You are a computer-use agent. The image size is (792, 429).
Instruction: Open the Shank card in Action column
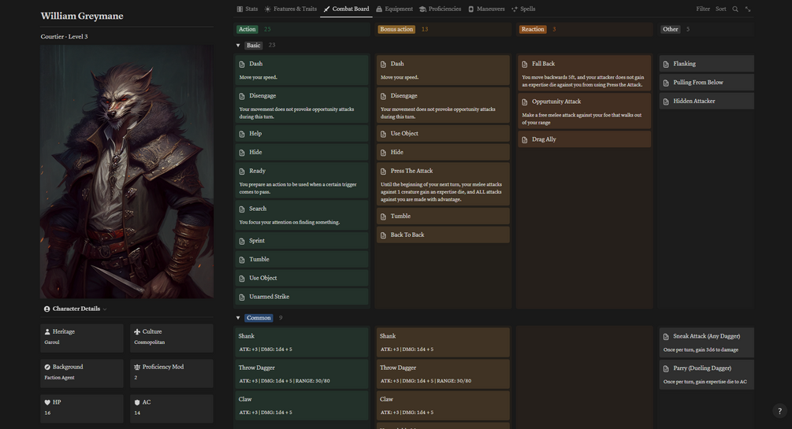tap(302, 342)
